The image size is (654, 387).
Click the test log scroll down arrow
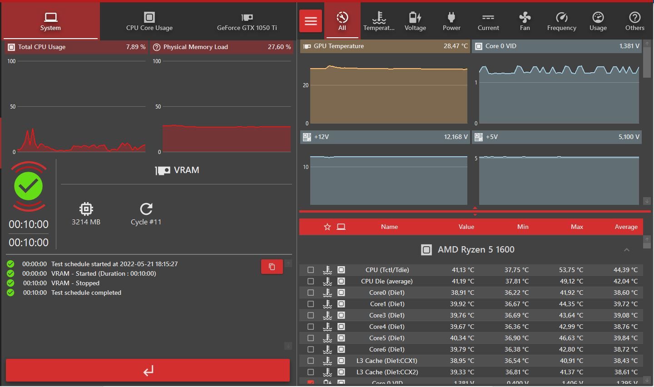[288, 346]
